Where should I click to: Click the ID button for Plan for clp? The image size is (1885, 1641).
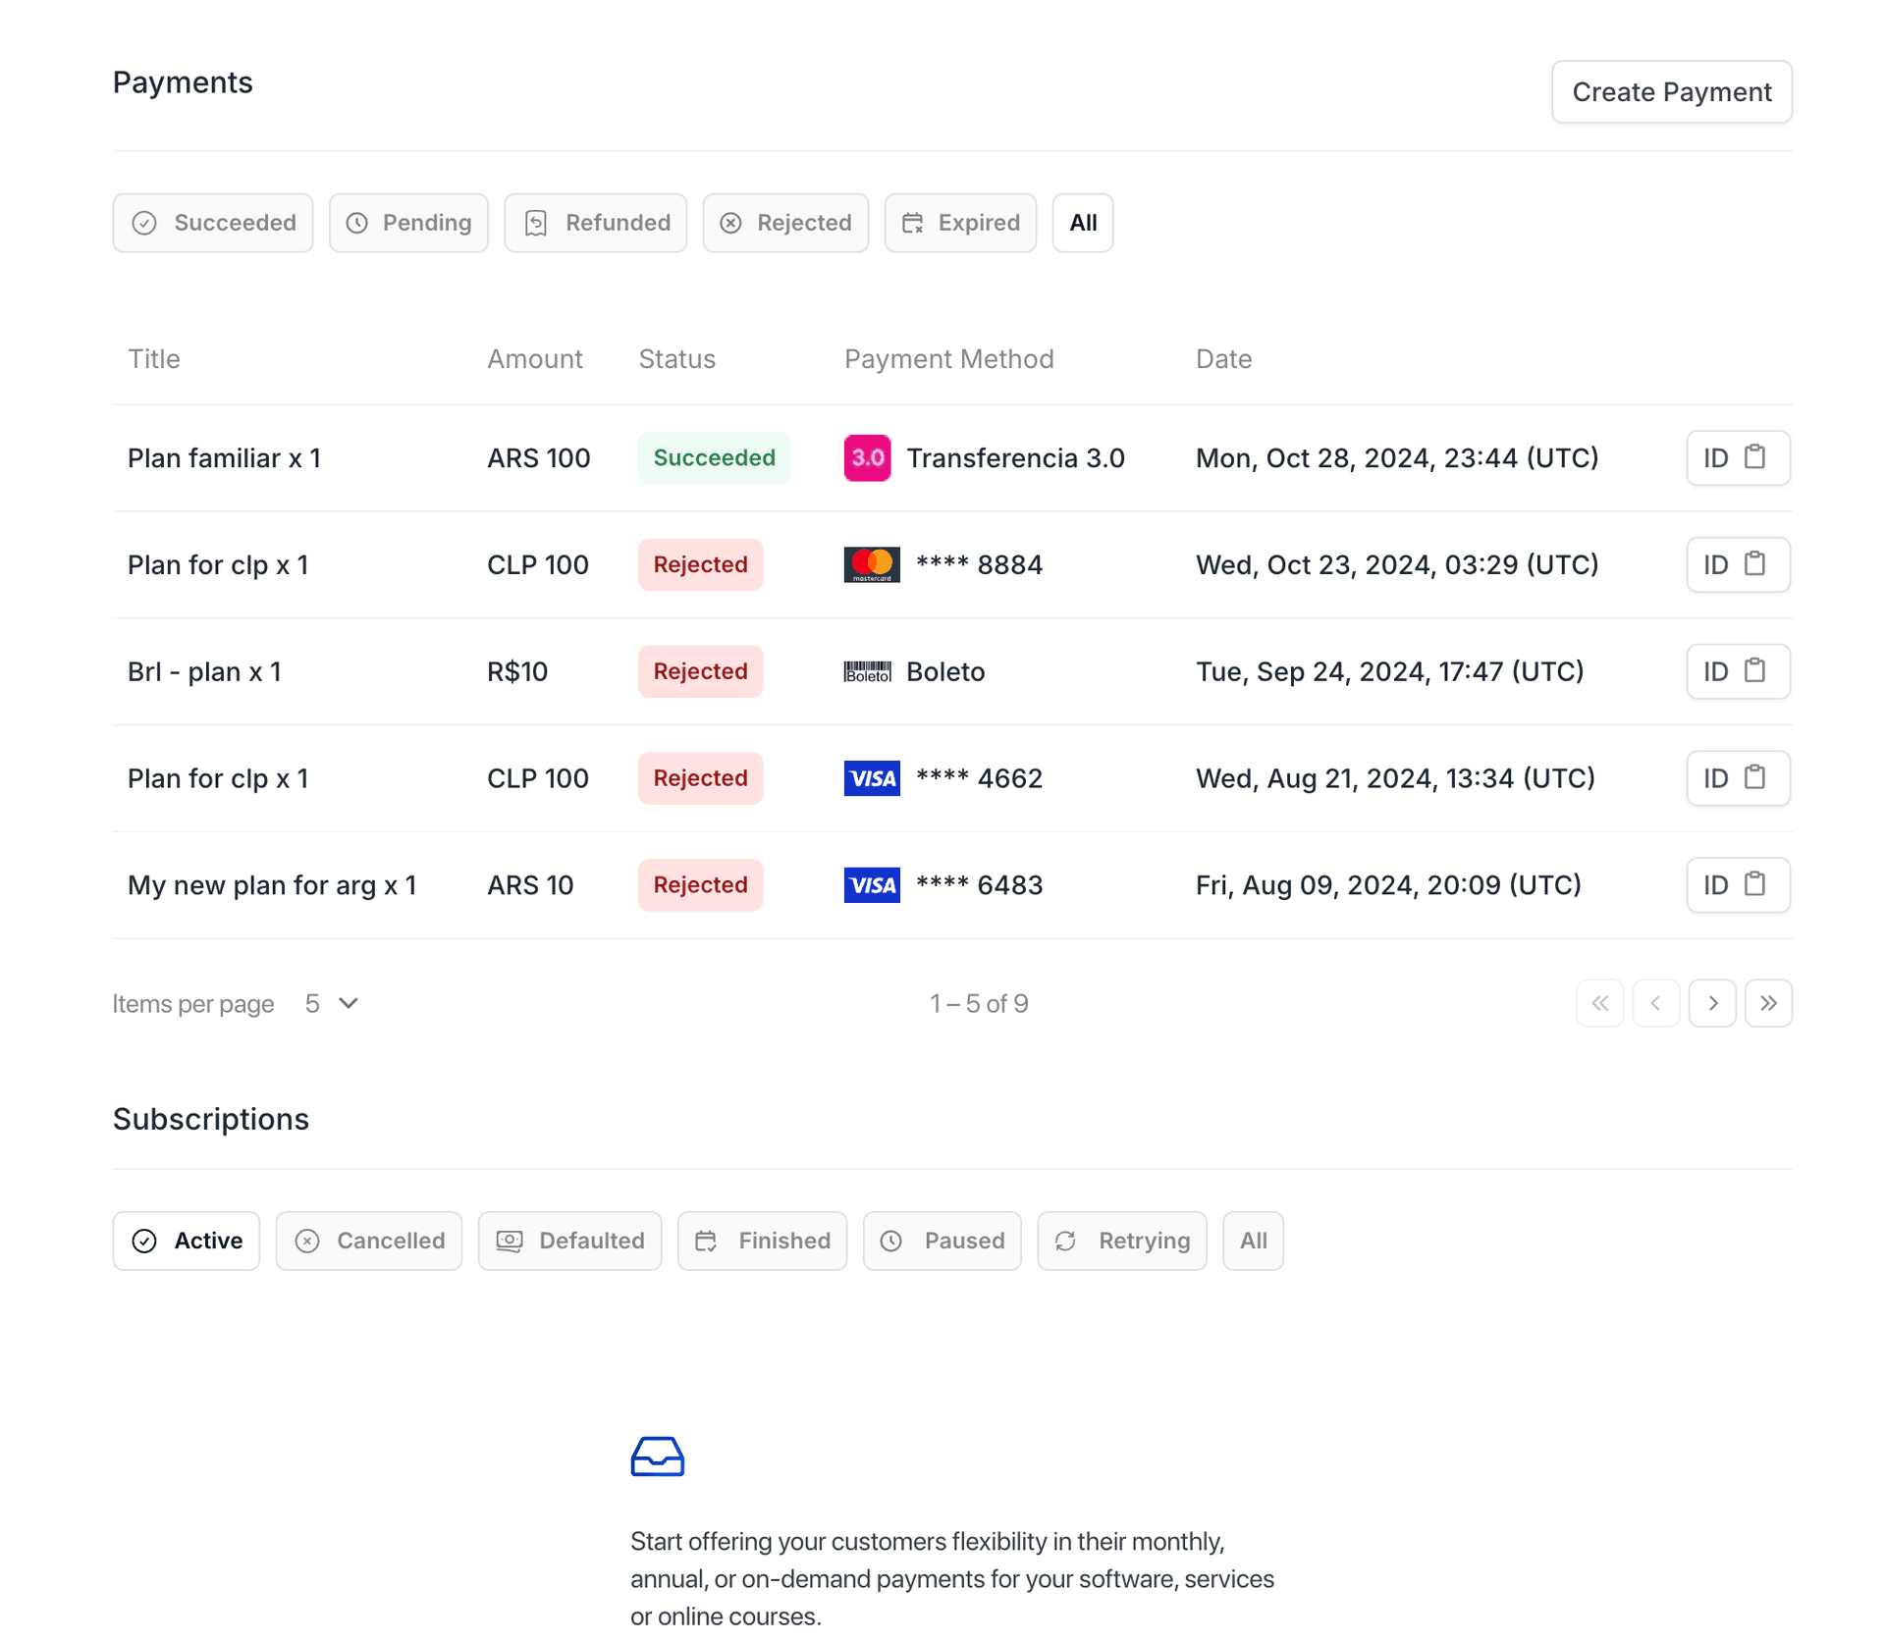[x=1738, y=564]
